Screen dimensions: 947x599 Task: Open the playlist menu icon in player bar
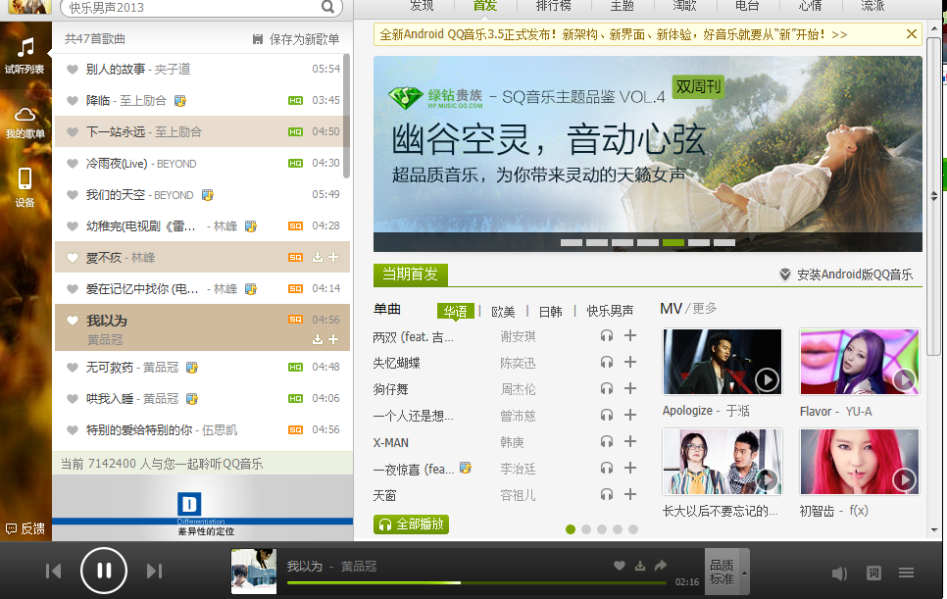pos(906,573)
